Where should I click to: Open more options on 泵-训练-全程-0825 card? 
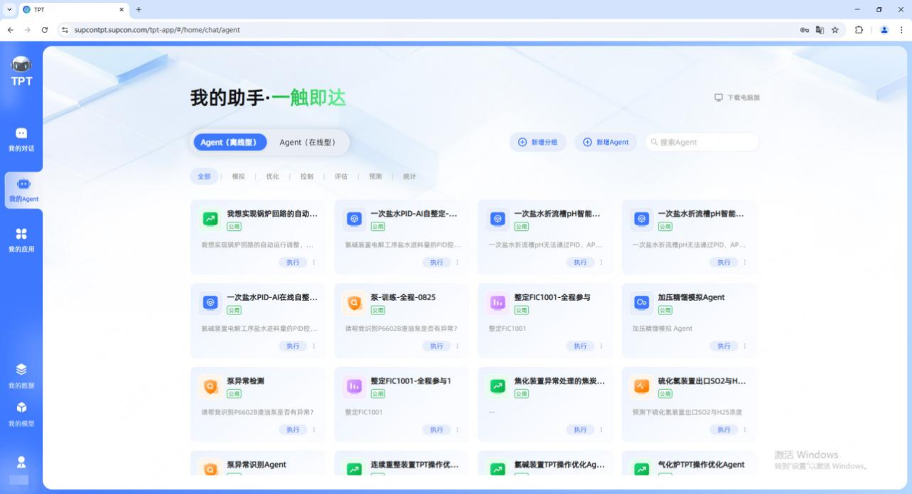(x=457, y=346)
